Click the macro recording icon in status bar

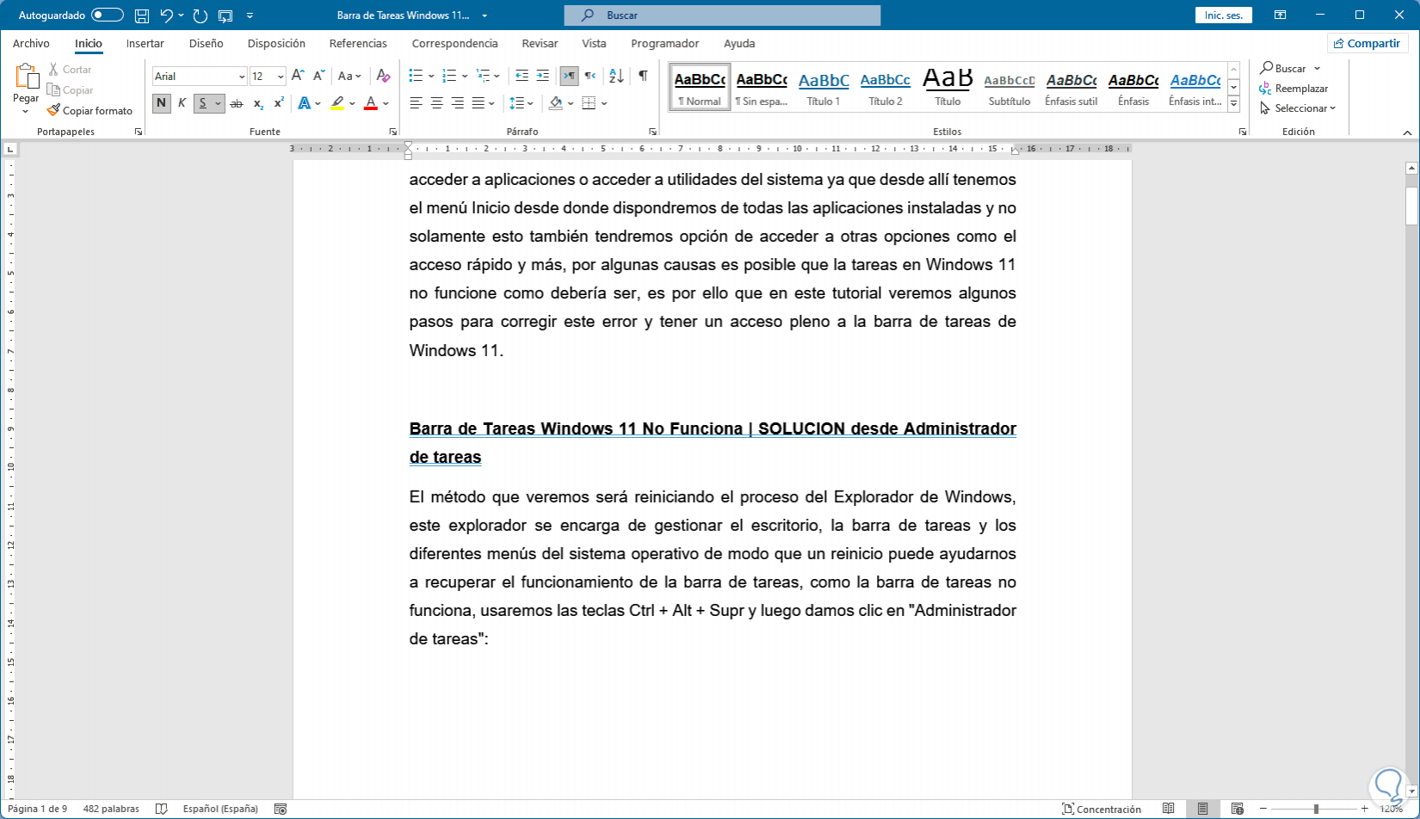click(x=280, y=809)
